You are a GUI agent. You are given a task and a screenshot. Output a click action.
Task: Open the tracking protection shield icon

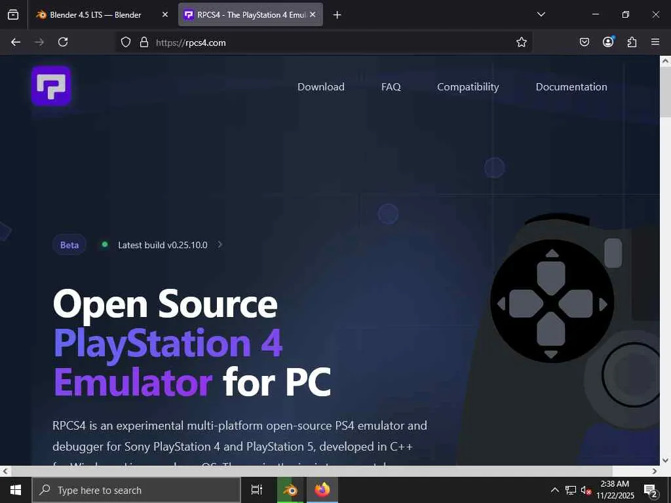(x=125, y=42)
